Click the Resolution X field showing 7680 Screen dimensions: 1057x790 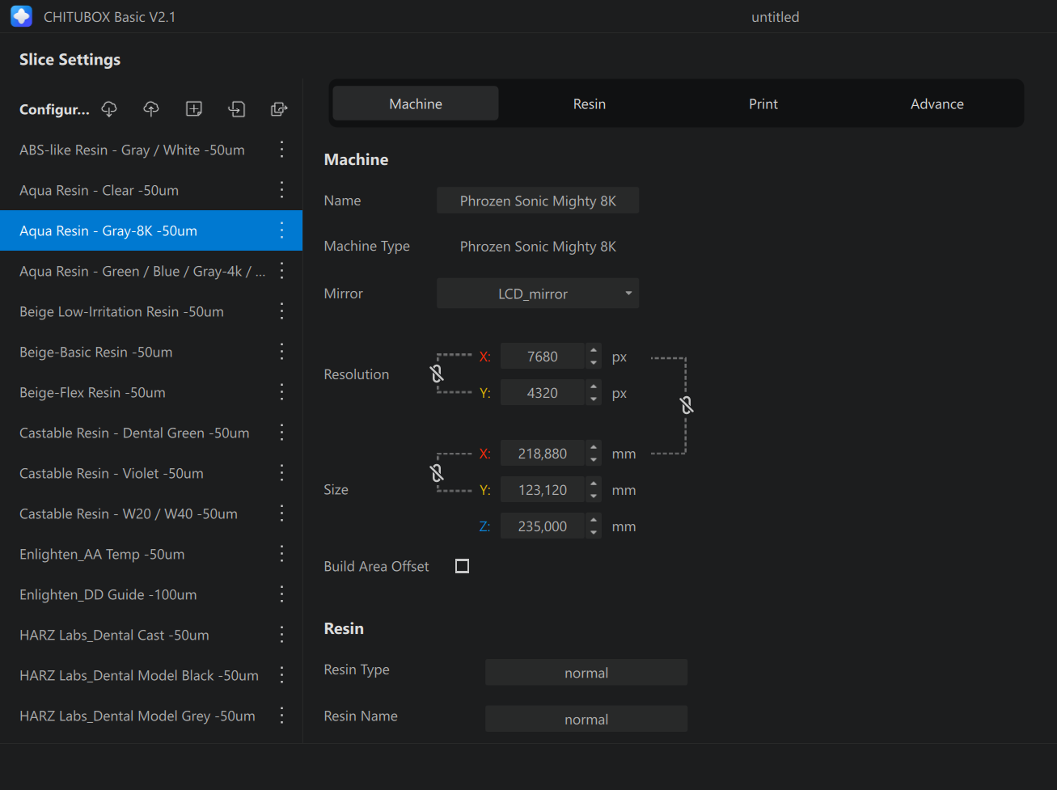point(543,357)
